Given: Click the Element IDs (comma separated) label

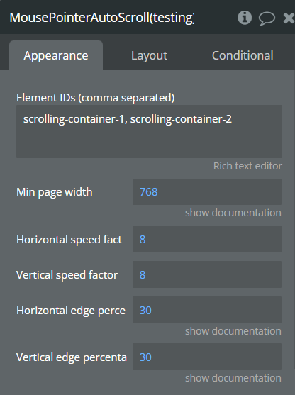Looking at the screenshot, I should coord(96,98).
